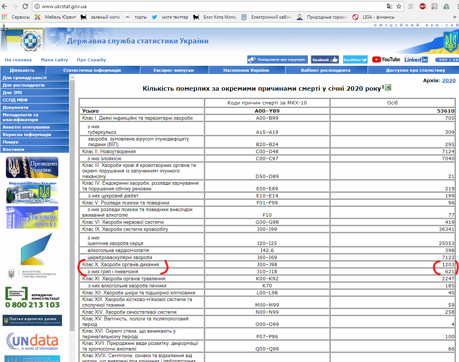The image size is (459, 362).
Task: Click the State Statistics Service gear logo
Action: (30, 40)
